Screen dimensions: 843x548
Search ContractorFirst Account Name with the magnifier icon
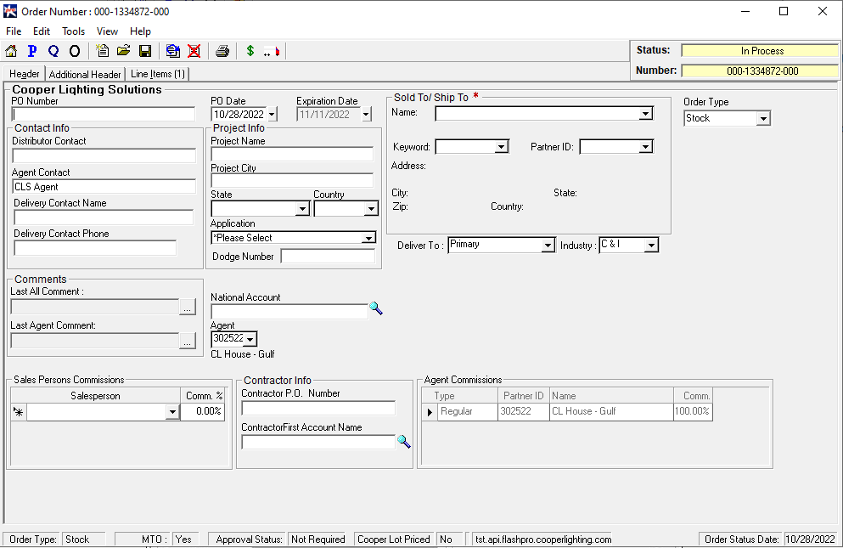tap(404, 442)
